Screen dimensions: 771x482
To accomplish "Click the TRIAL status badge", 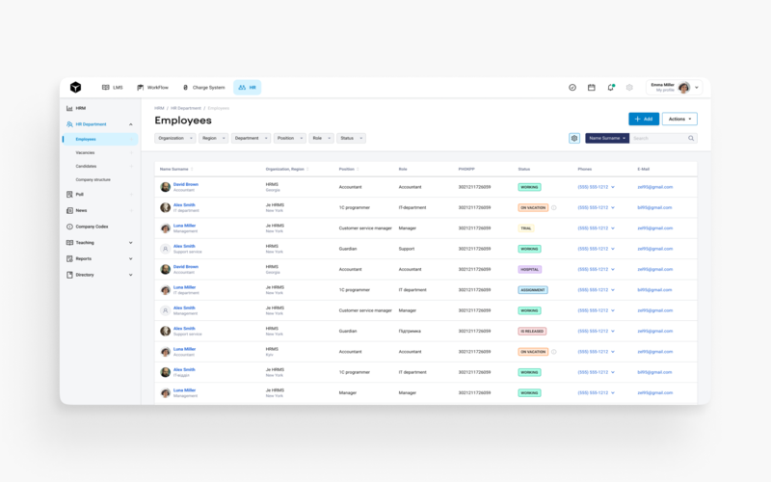I will point(525,228).
